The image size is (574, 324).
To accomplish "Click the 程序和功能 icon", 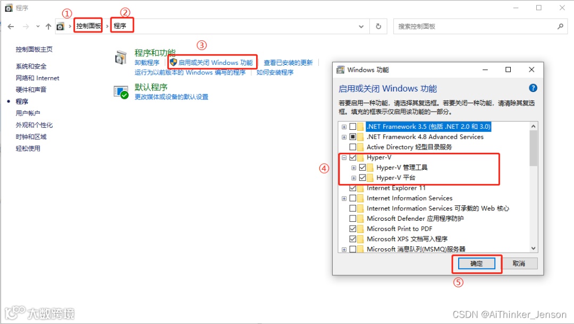I will (121, 57).
